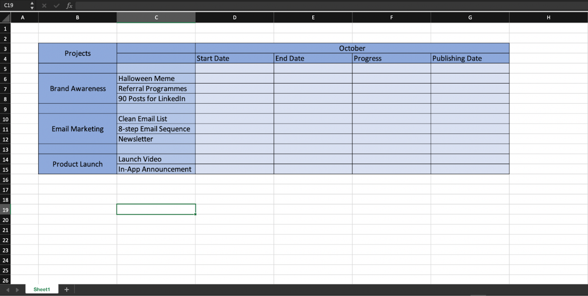Click the down arrow of the Name Box stepper
The width and height of the screenshot is (588, 296).
pyautogui.click(x=32, y=7)
